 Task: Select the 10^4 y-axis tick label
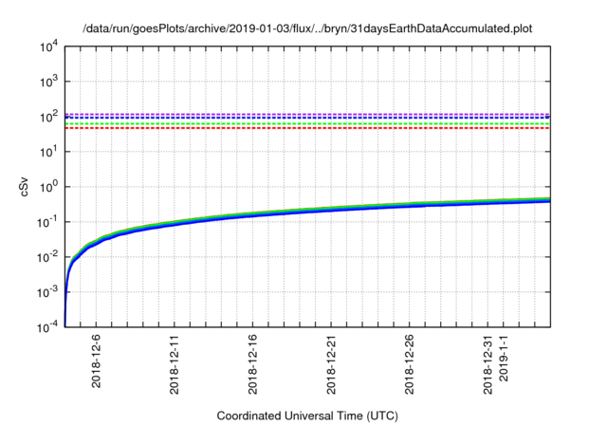tap(48, 46)
